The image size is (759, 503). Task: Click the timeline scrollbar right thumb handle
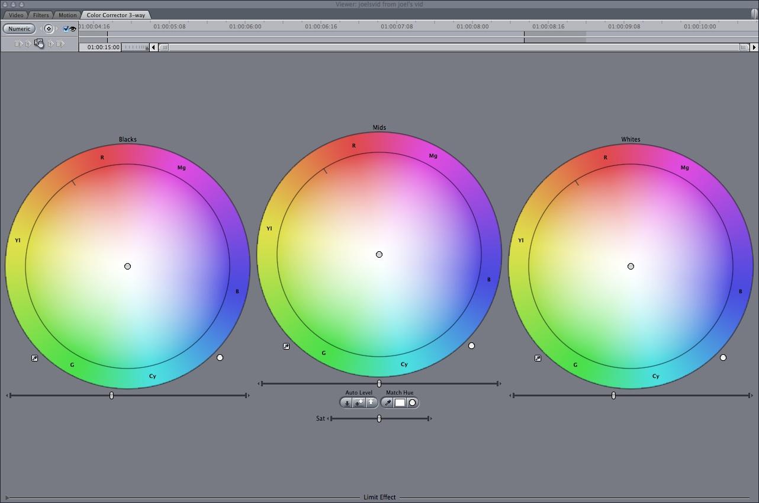point(744,47)
